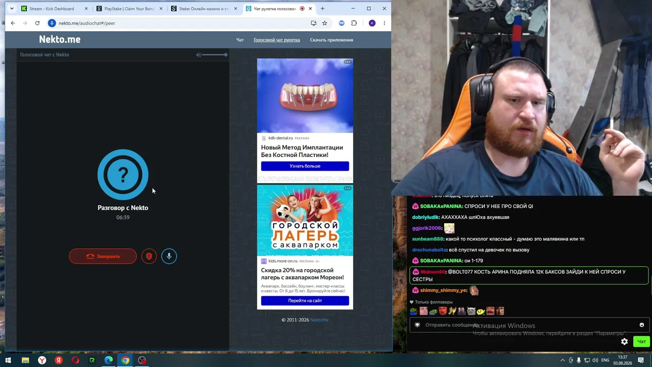The height and width of the screenshot is (367, 652).
Task: Open the dental implant ad image
Action: [x=305, y=96]
